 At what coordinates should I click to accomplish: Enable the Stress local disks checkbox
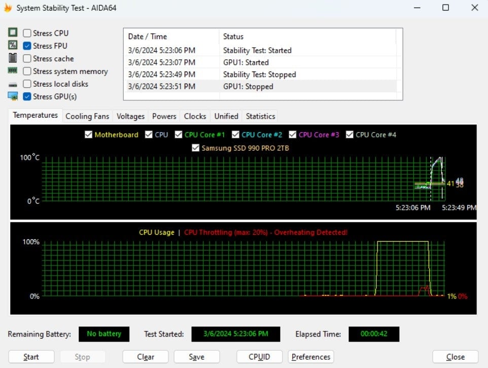point(27,84)
